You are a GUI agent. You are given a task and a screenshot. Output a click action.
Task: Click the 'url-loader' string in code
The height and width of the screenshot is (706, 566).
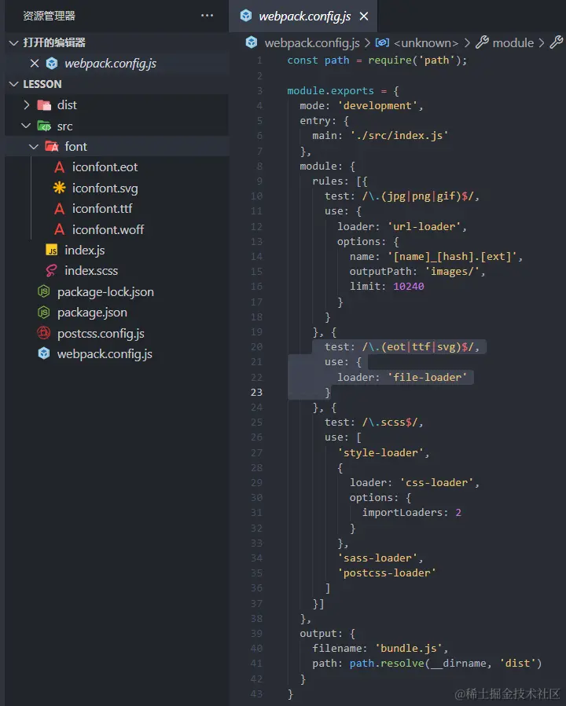point(424,226)
